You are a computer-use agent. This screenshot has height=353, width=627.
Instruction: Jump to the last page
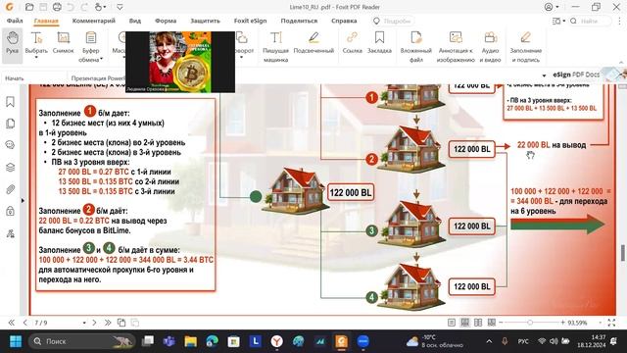[x=108, y=323]
